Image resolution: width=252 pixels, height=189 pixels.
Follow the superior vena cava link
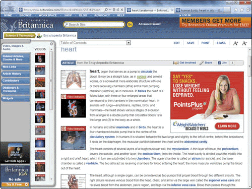(221, 180)
